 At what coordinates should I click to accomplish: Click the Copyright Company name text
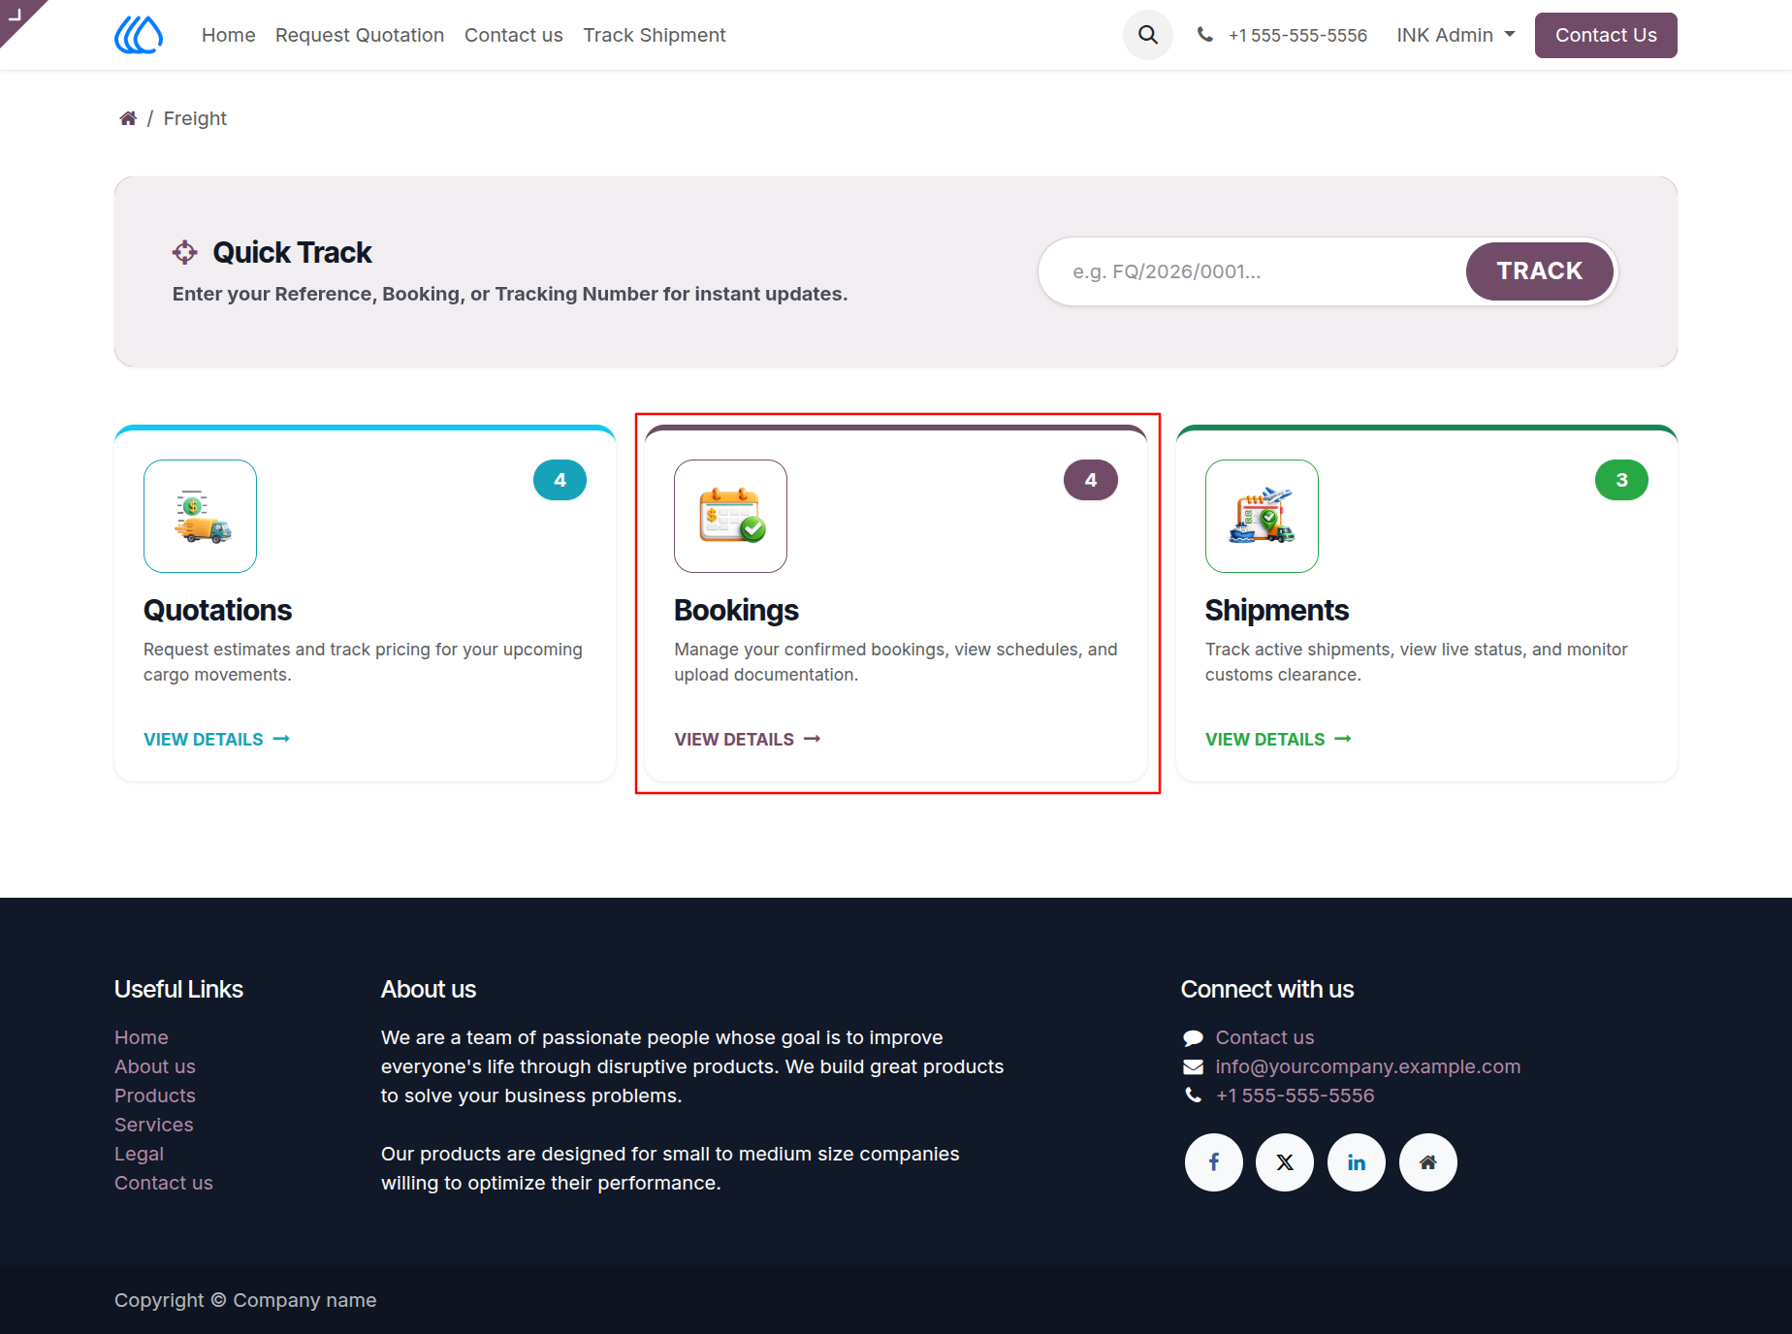[245, 1300]
